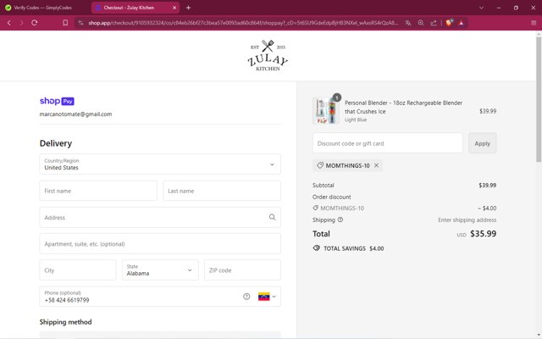Click the Apply discount button
Image resolution: width=542 pixels, height=339 pixels.
(482, 143)
